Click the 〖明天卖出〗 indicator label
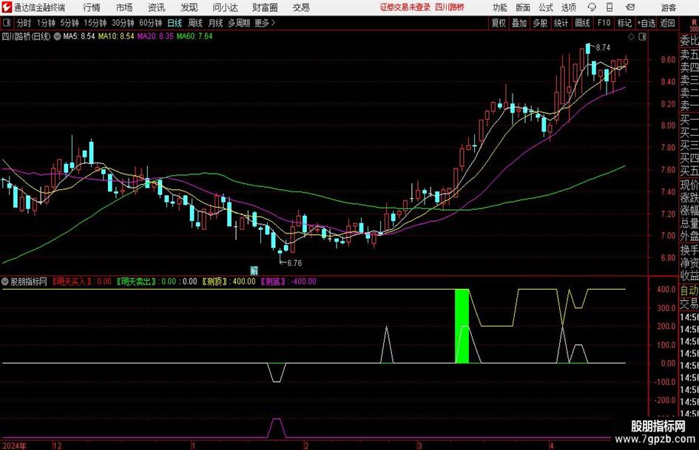Viewport: 699px width, 450px height. pyautogui.click(x=136, y=282)
